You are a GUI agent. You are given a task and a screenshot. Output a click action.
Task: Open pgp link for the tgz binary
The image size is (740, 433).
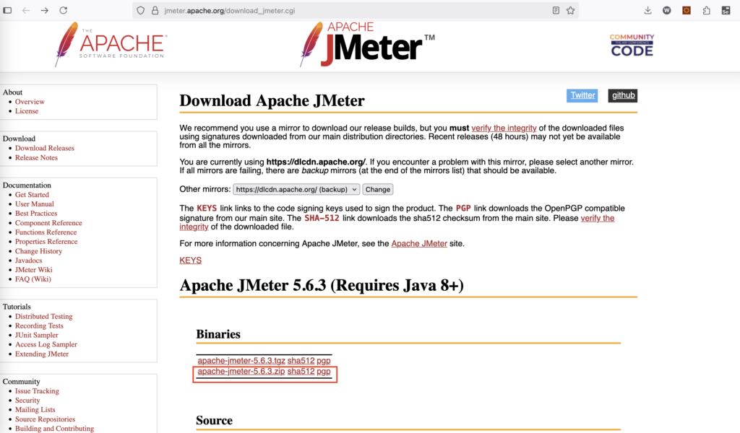click(x=323, y=361)
